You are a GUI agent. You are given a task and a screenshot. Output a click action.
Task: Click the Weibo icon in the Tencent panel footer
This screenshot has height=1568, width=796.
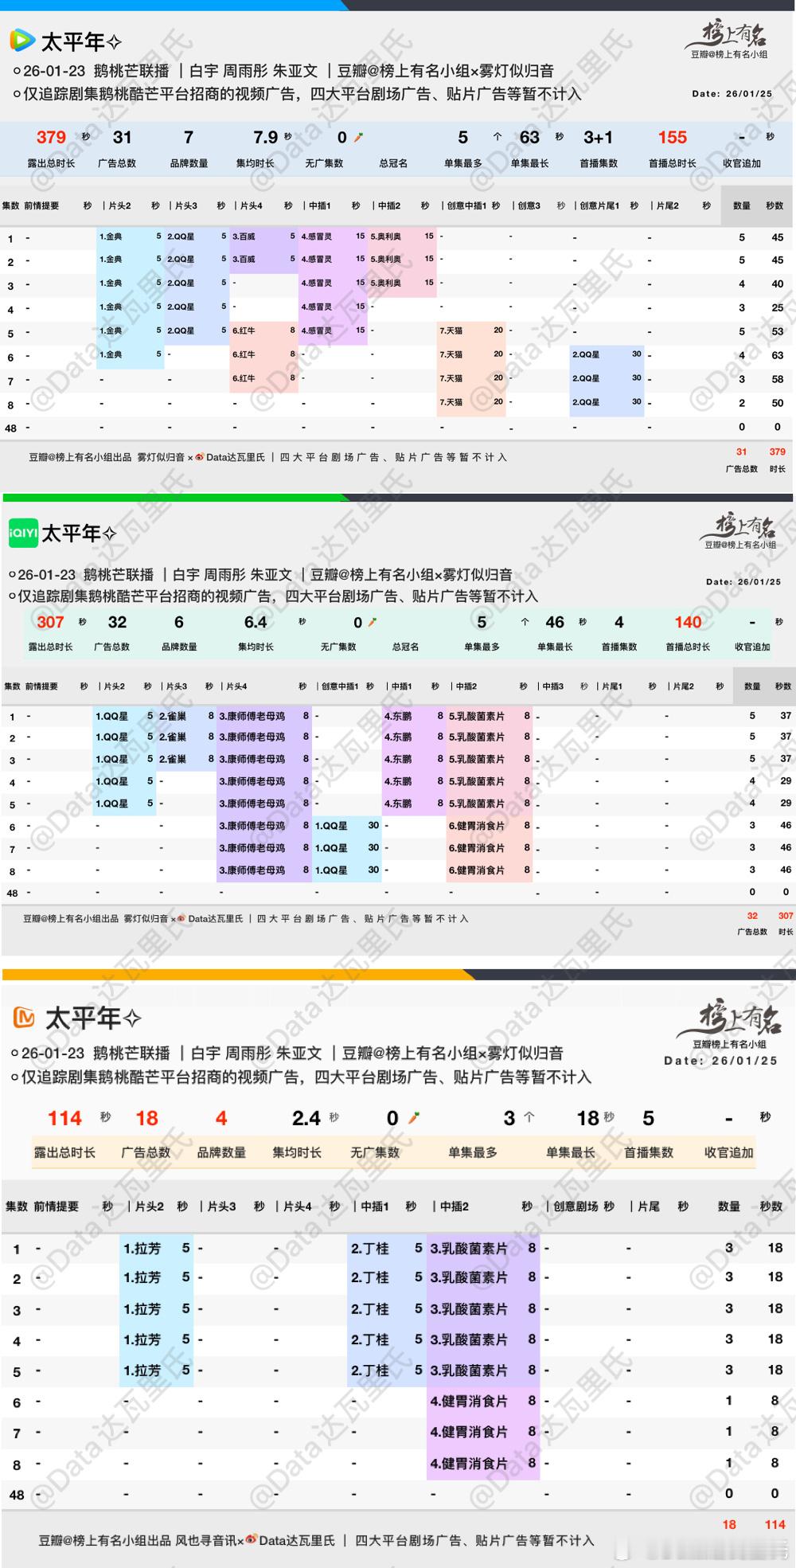[200, 457]
